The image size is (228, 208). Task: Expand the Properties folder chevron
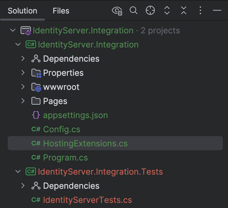click(23, 73)
